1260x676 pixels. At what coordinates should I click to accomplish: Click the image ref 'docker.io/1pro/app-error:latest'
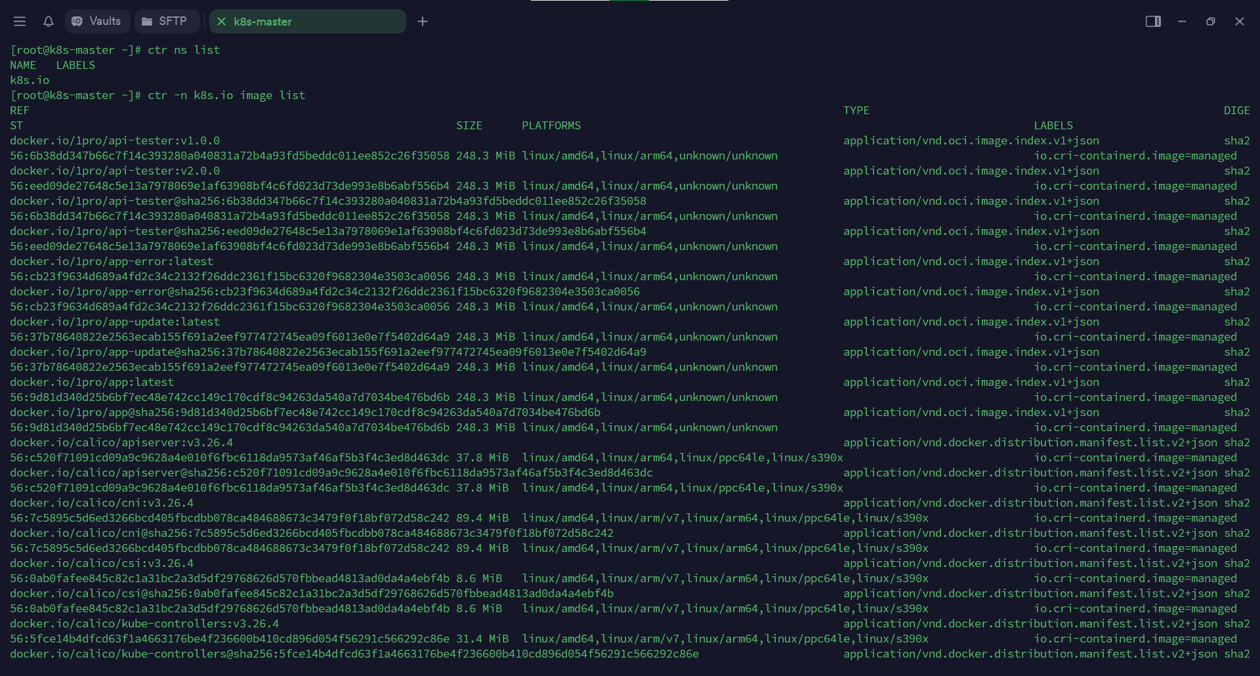pyautogui.click(x=112, y=261)
